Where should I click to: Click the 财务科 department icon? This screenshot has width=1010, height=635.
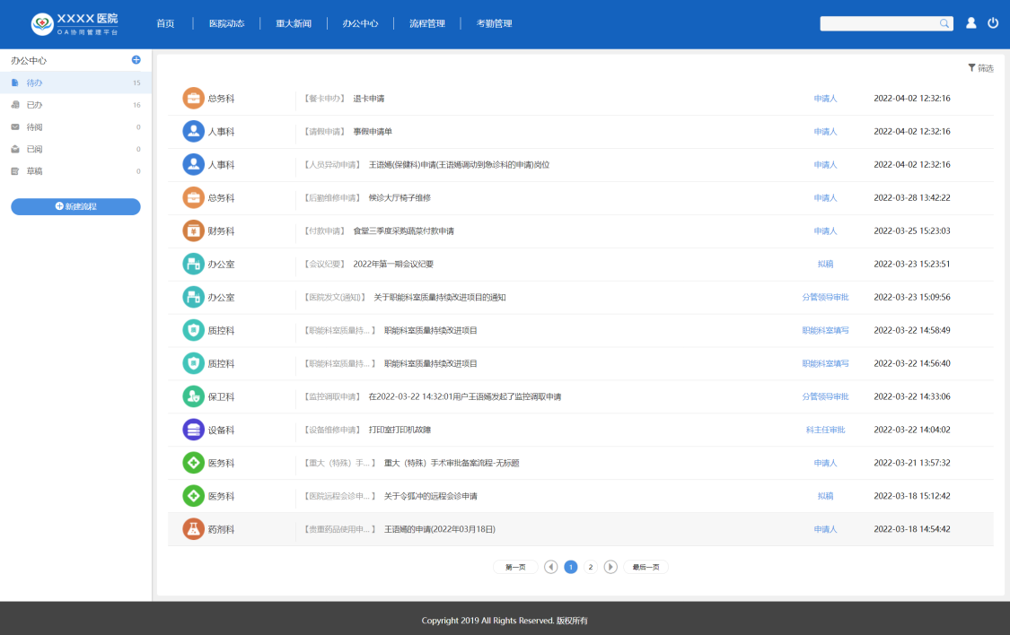click(193, 231)
